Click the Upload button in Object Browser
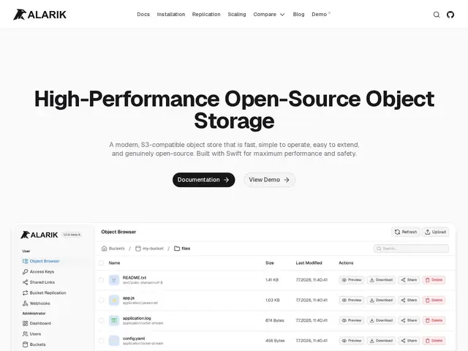This screenshot has width=468, height=351. 435,232
